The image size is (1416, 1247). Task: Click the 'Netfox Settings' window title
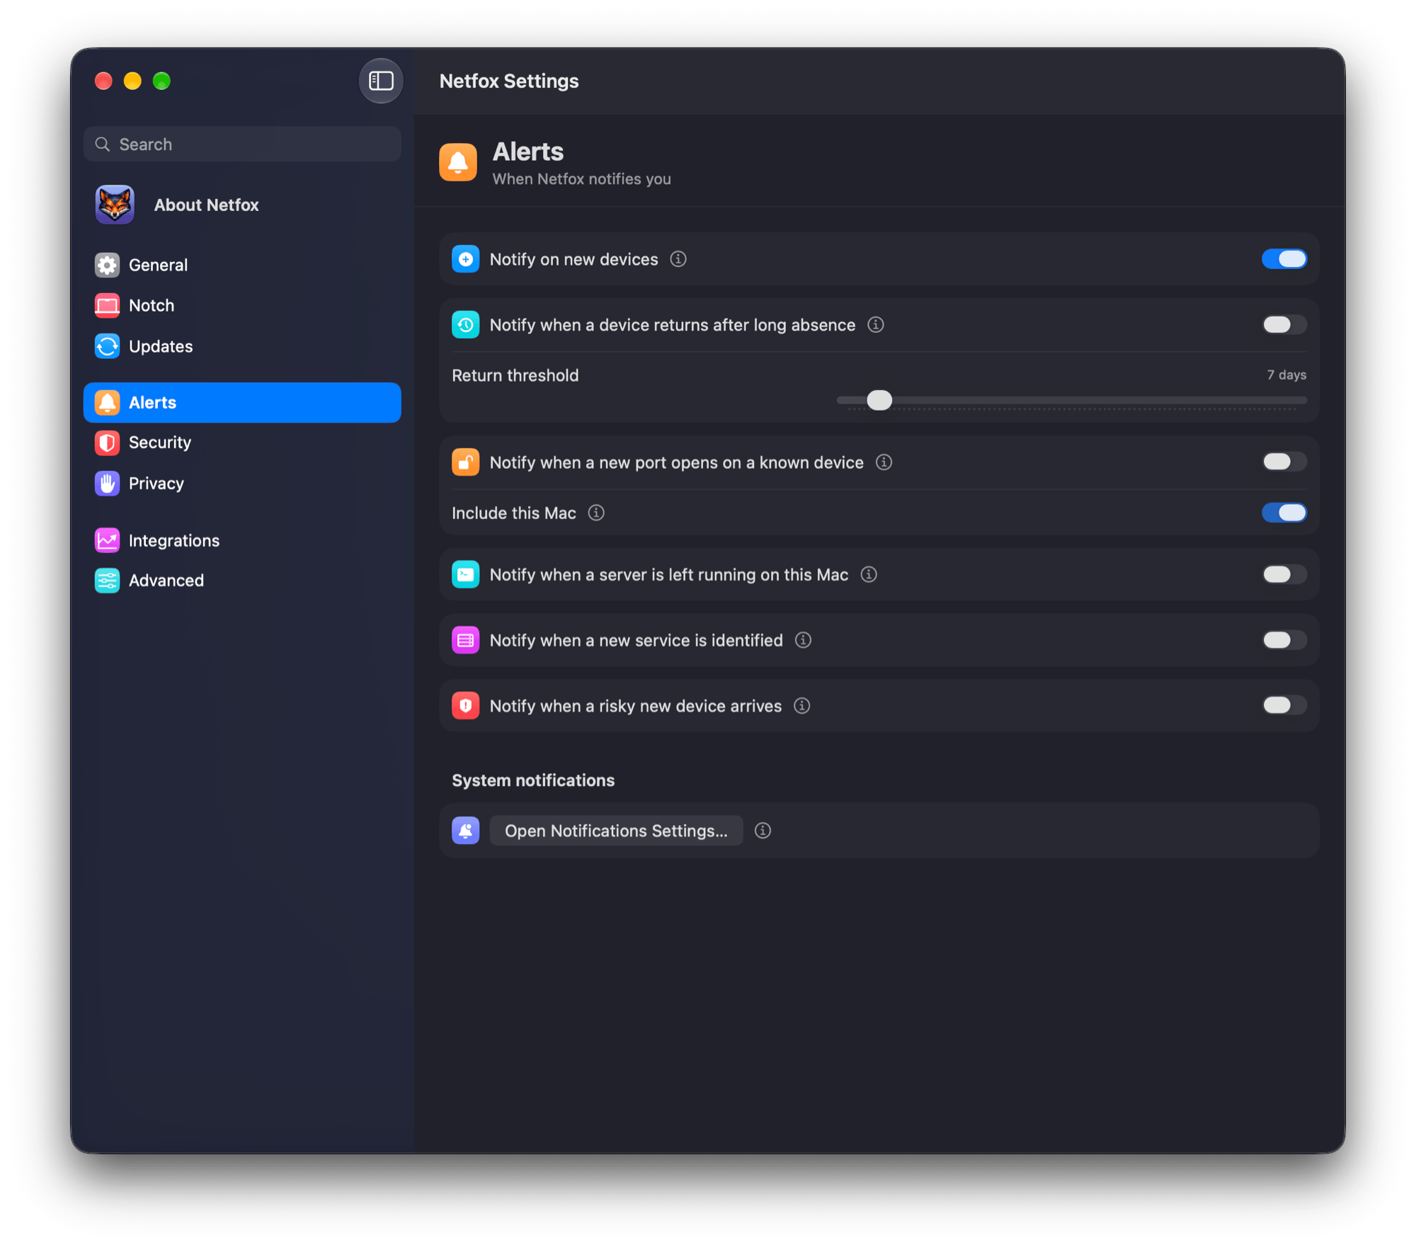(x=509, y=81)
